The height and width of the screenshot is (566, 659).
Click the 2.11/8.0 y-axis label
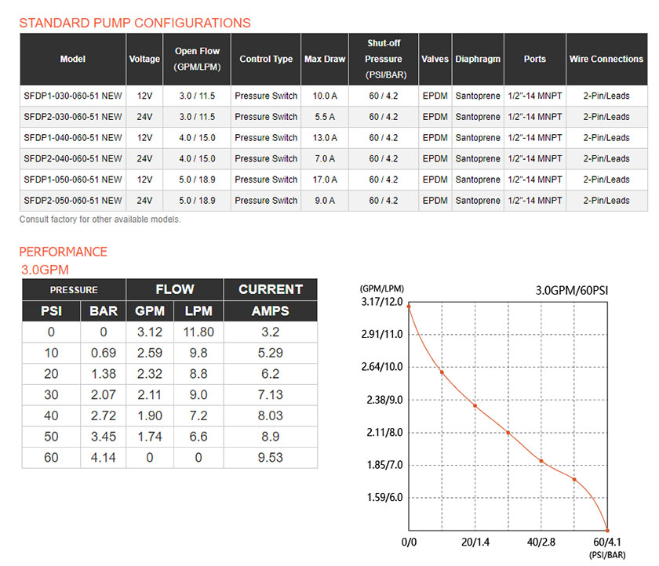[384, 433]
